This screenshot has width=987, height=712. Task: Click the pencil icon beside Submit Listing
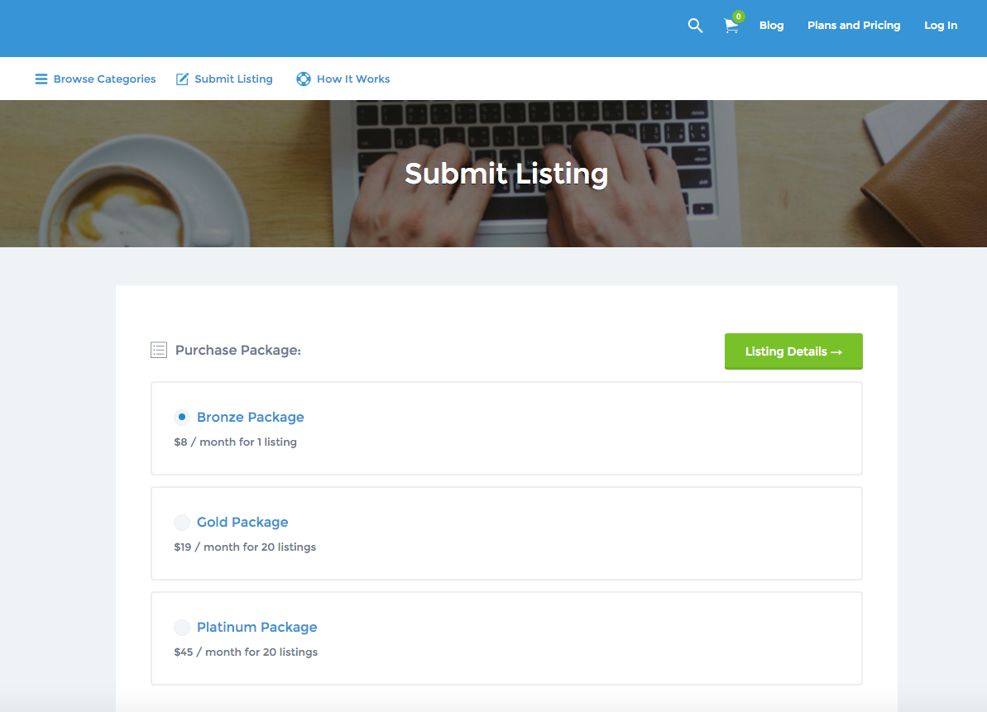click(x=182, y=79)
